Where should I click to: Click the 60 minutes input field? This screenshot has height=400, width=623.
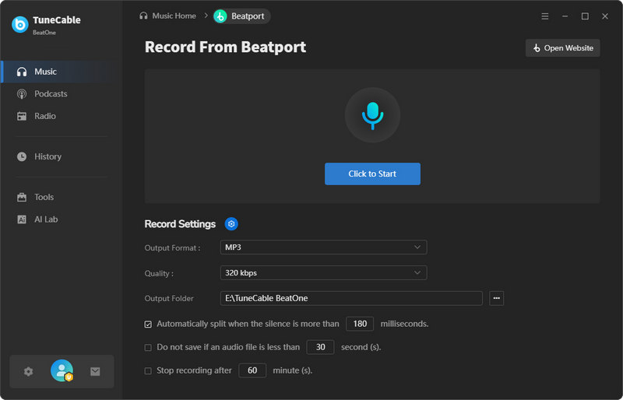(252, 370)
